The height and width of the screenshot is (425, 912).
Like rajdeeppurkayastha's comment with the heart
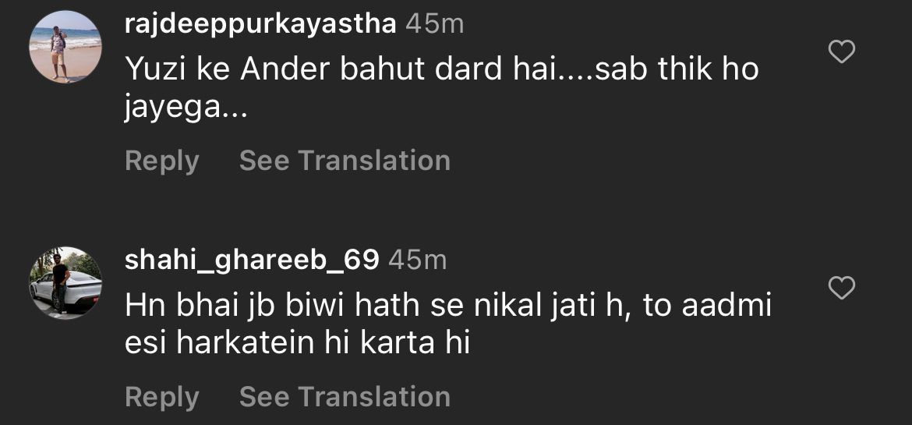[x=841, y=52]
